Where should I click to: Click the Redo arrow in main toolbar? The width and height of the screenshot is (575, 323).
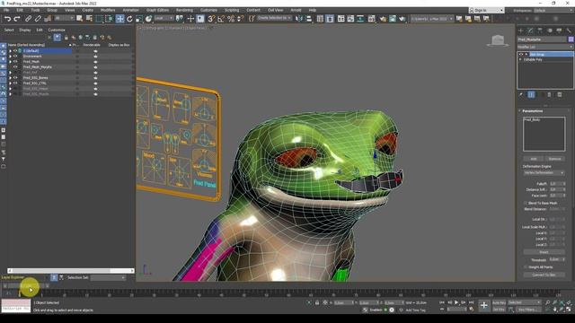point(16,19)
